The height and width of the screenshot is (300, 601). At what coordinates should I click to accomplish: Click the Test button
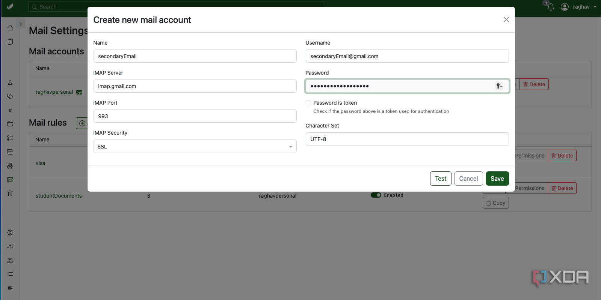tap(441, 178)
